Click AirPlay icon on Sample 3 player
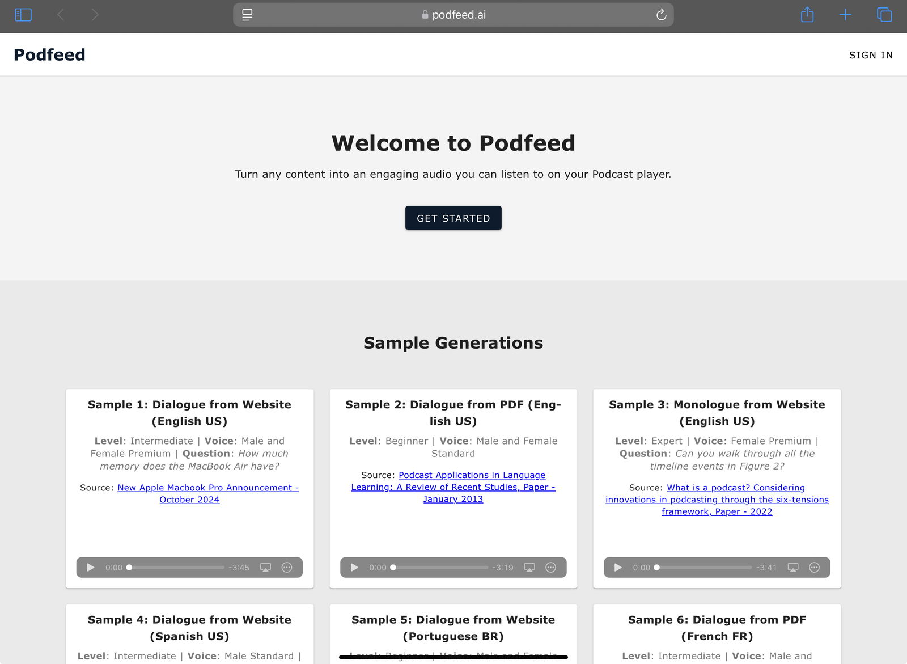The width and height of the screenshot is (907, 664). pos(793,568)
